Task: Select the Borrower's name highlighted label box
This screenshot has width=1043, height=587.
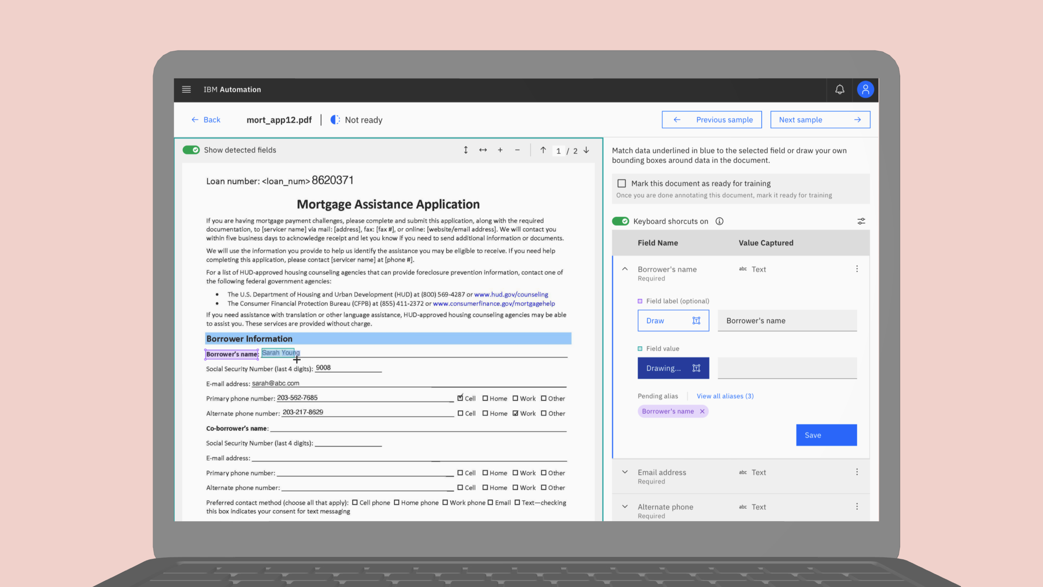Action: click(x=232, y=354)
